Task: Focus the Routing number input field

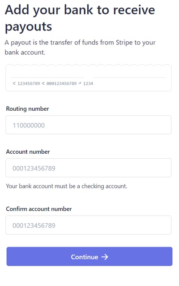Action: (89, 125)
